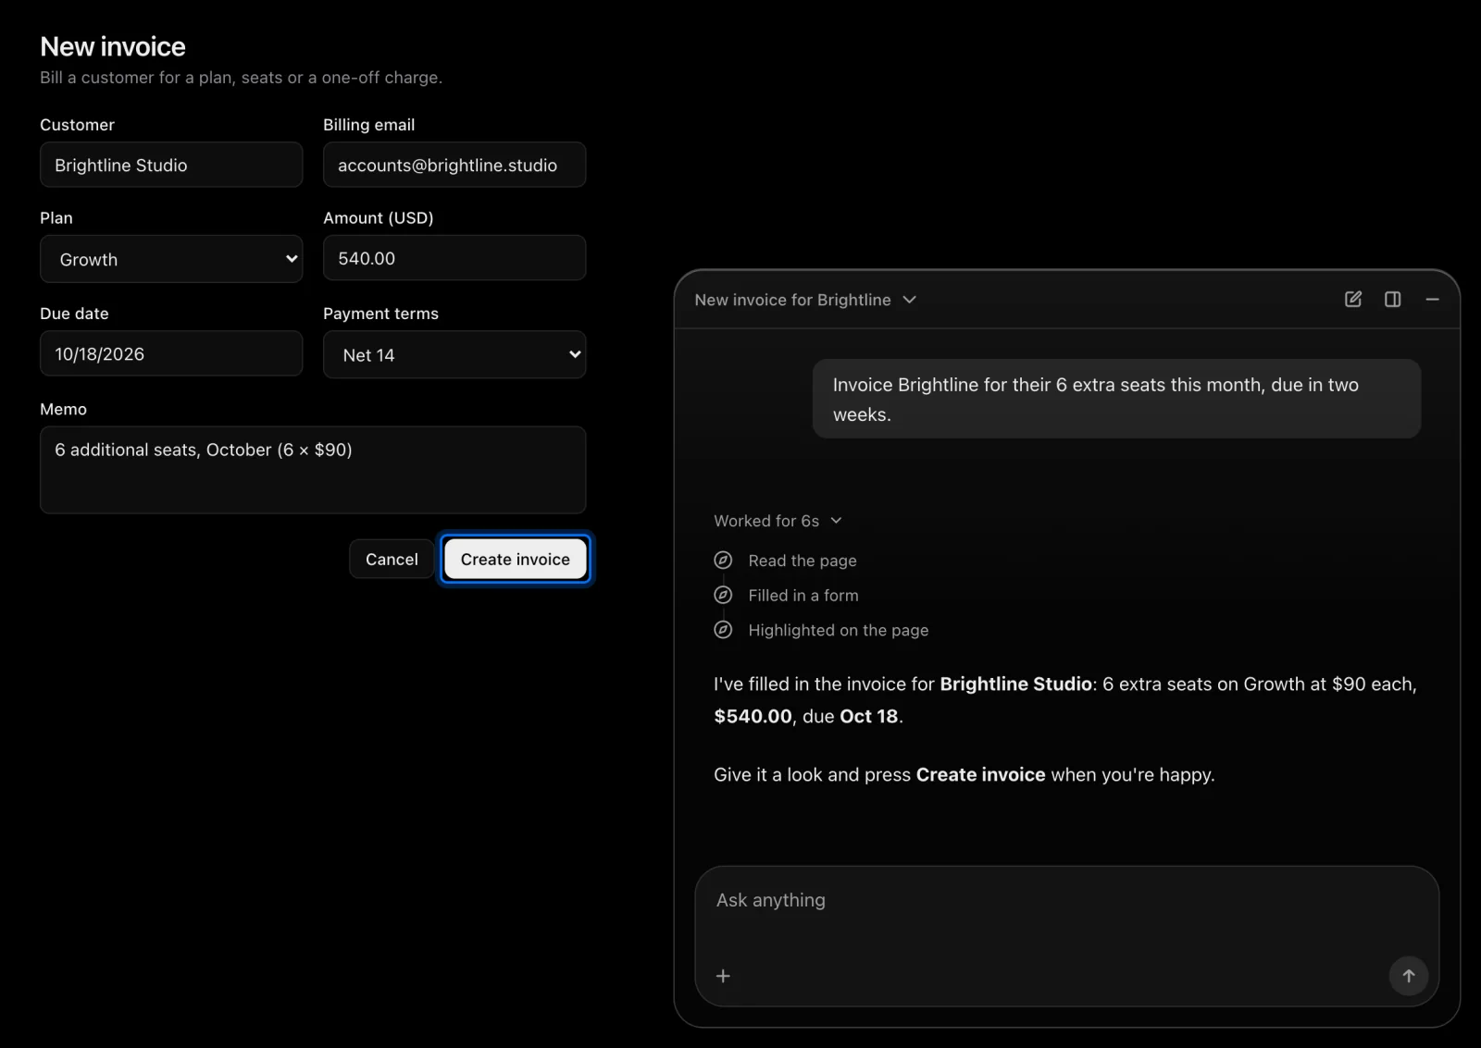
Task: Click the Billing email field label
Action: pyautogui.click(x=368, y=125)
